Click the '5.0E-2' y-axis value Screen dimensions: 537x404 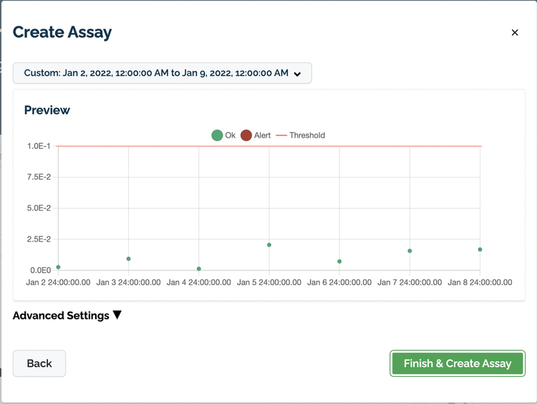coord(39,208)
